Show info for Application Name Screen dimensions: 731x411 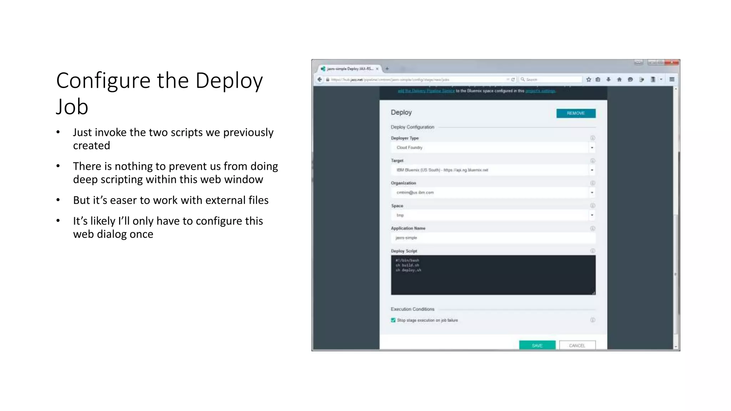click(593, 228)
